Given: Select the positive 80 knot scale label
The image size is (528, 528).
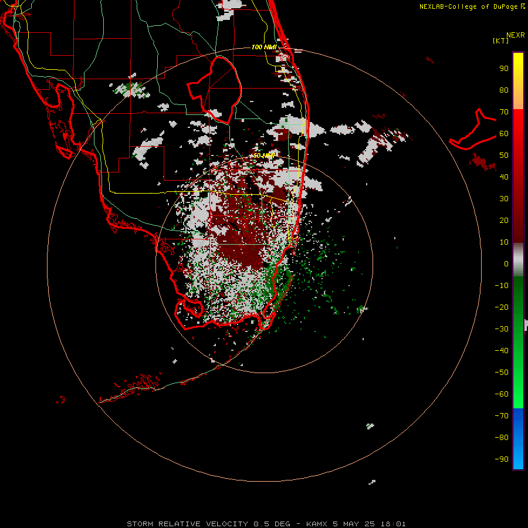Looking at the screenshot, I should point(504,90).
